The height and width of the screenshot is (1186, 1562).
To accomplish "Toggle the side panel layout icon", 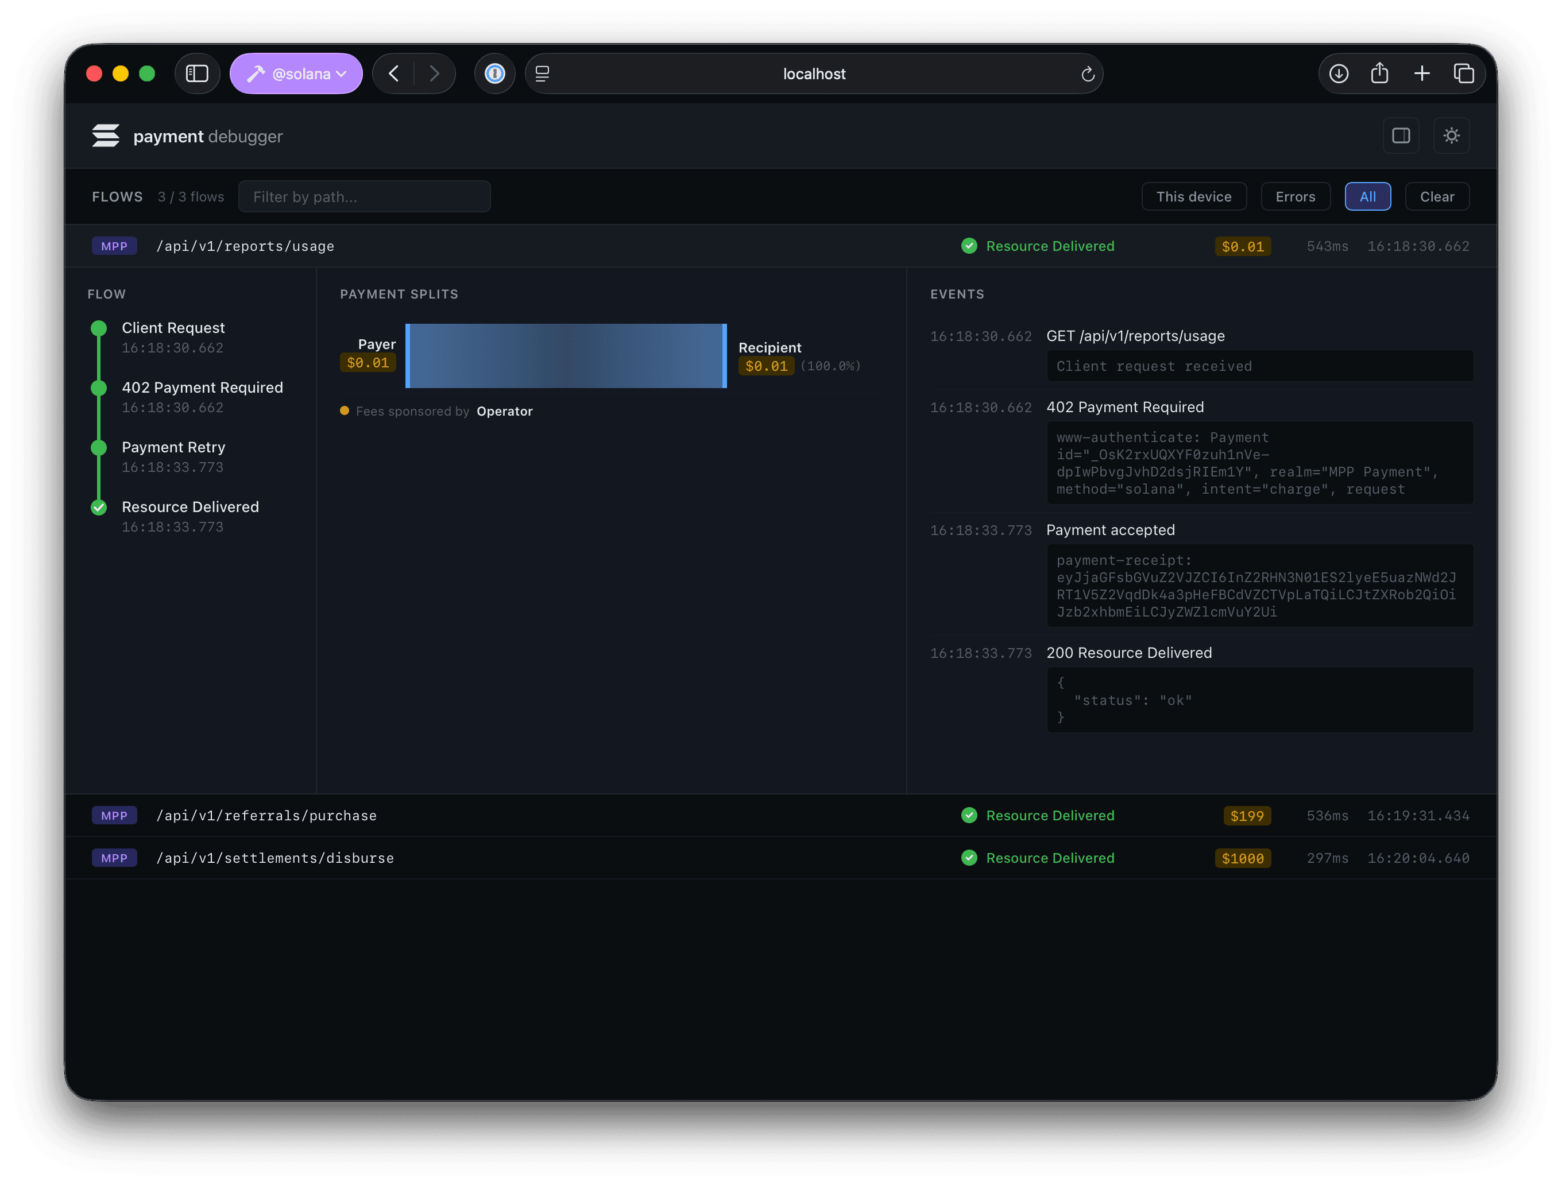I will pos(1401,135).
